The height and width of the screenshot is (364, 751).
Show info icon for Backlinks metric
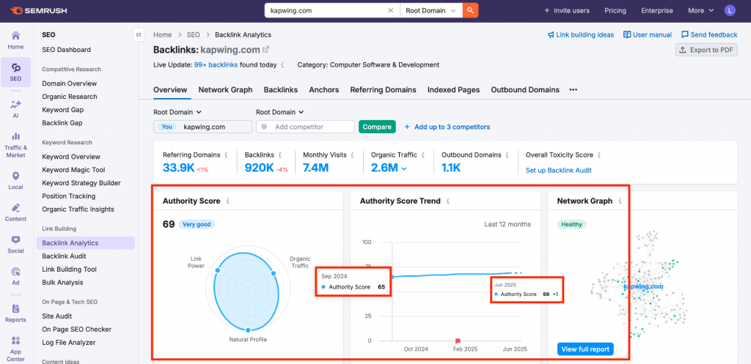point(279,155)
